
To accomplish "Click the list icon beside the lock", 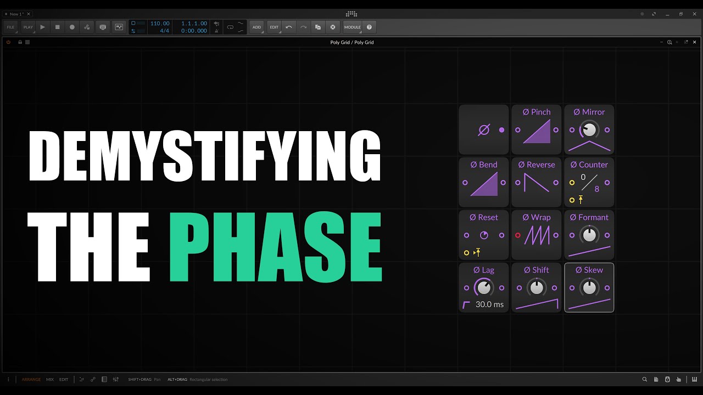I will pos(27,42).
